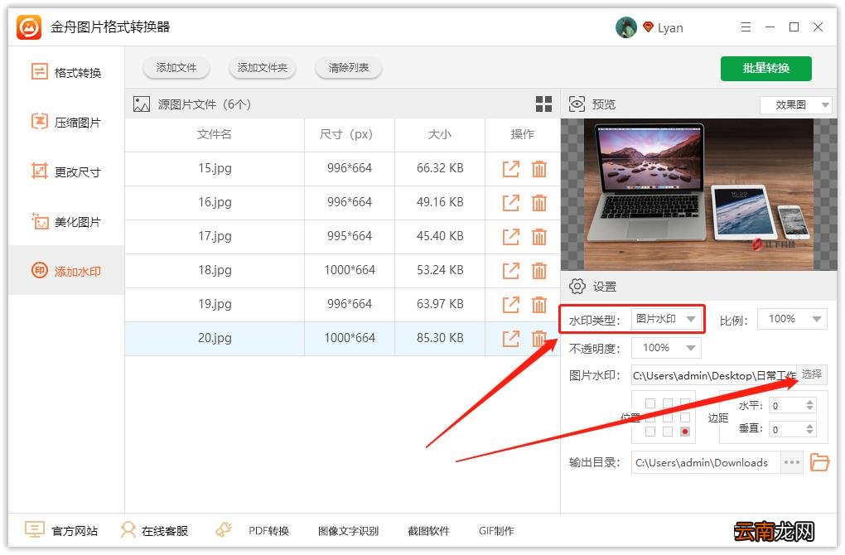Click the Add Folder (添加文件夹) button
This screenshot has width=845, height=555.
263,68
